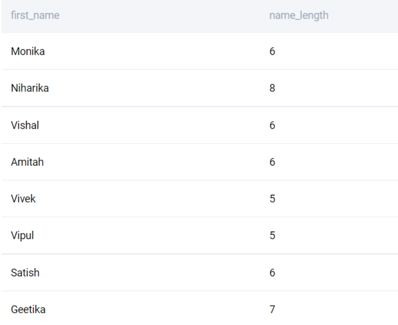Viewport: 398px width, 325px height.
Task: Highlight the table row containing Geetika
Action: [160, 309]
